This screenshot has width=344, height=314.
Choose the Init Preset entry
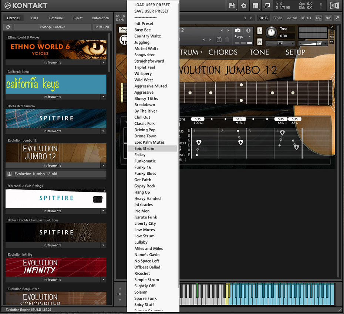click(x=144, y=23)
